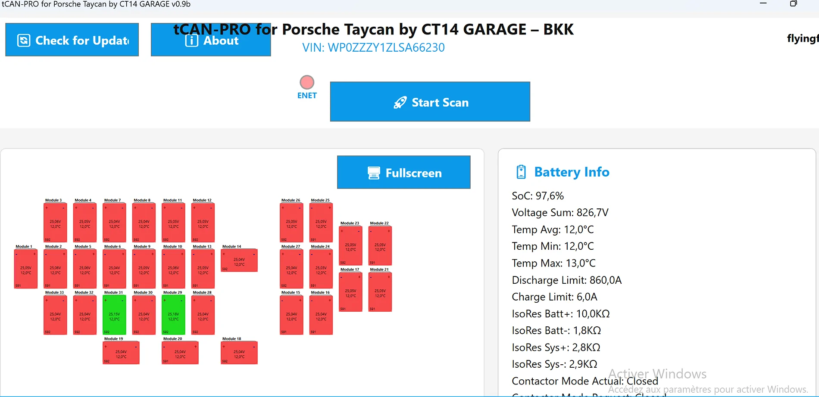819x397 pixels.
Task: Select the Module 19 battery tile
Action: (121, 353)
